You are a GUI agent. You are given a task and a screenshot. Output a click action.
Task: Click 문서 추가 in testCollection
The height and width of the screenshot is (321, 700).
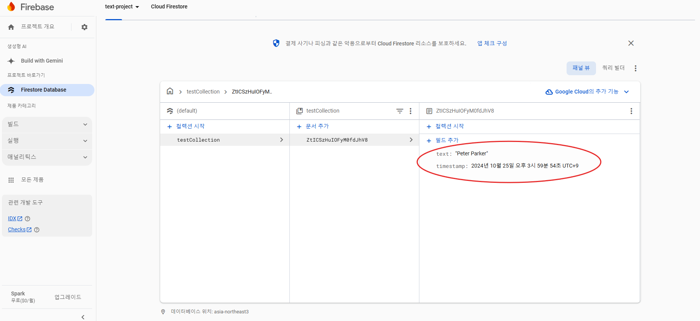[x=313, y=126]
